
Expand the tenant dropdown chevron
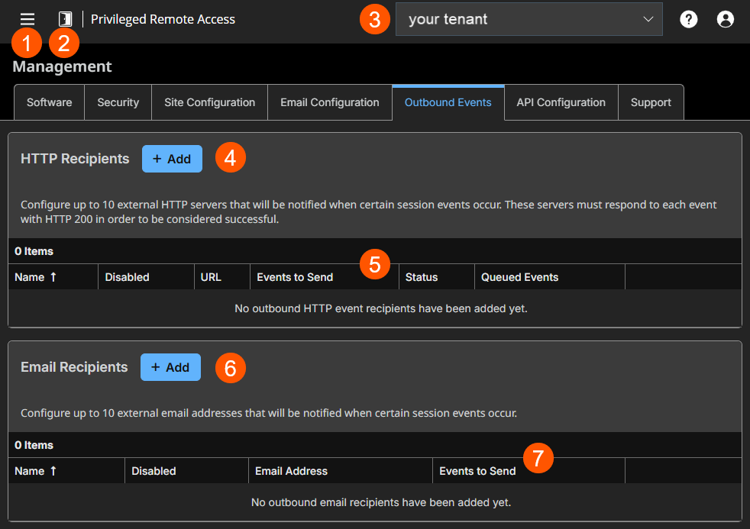[648, 18]
